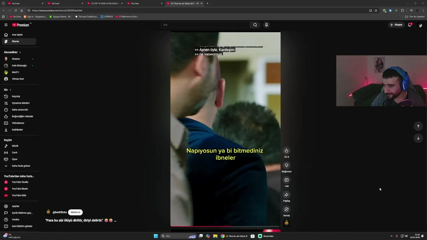Bookmark this page with star icon
This screenshot has height=240, width=427.
376,10
